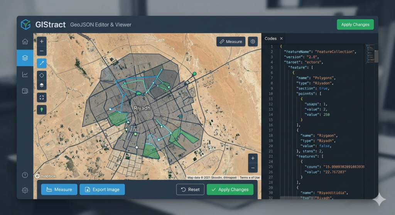Click the "section": true code line
The width and height of the screenshot is (395, 215).
[312, 88]
